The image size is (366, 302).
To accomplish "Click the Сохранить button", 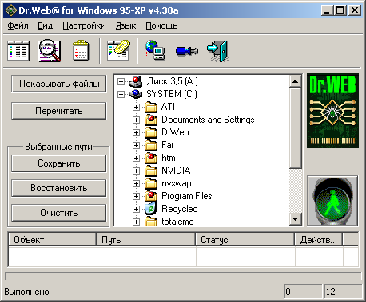I will click(59, 163).
